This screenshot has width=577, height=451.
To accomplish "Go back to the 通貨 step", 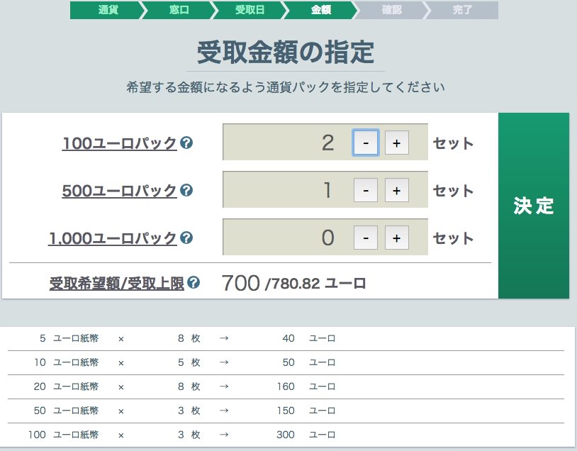I will [x=107, y=11].
